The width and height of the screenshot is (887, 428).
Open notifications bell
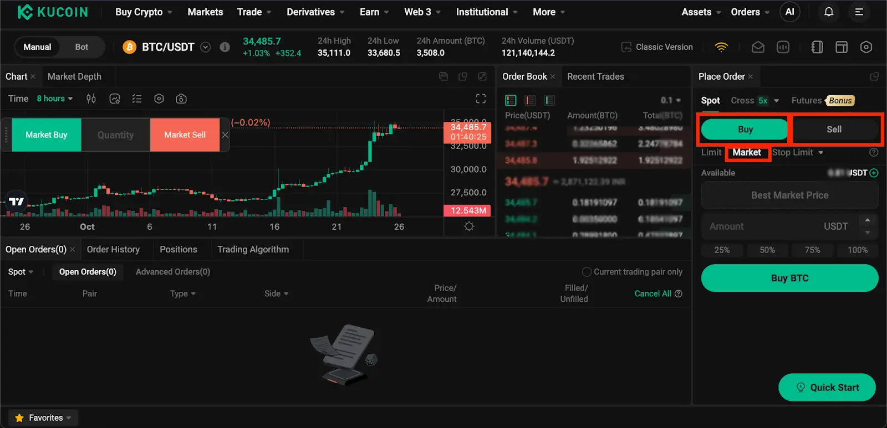[828, 12]
